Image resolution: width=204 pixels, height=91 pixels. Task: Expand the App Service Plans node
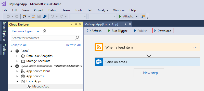pyautogui.click(x=17, y=71)
